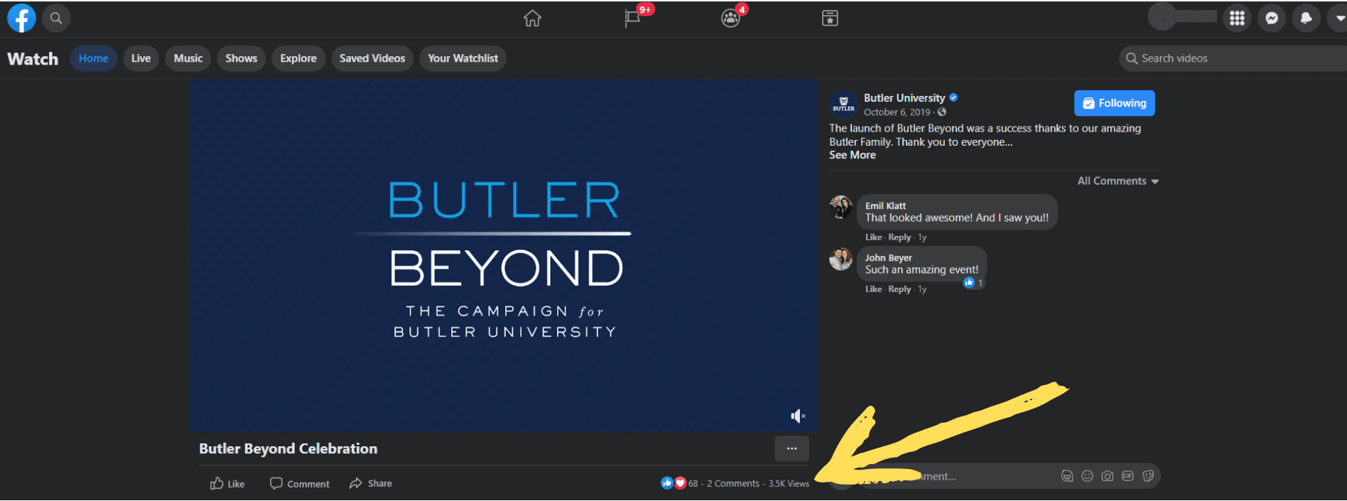Like the Butler Beyond Celebration video
Viewport: 1347px width, 501px height.
point(227,484)
